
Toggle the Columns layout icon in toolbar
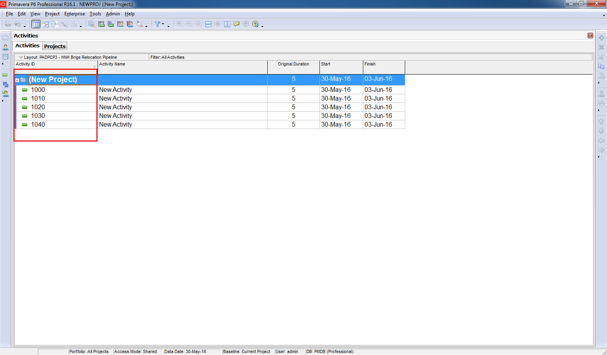coord(227,24)
